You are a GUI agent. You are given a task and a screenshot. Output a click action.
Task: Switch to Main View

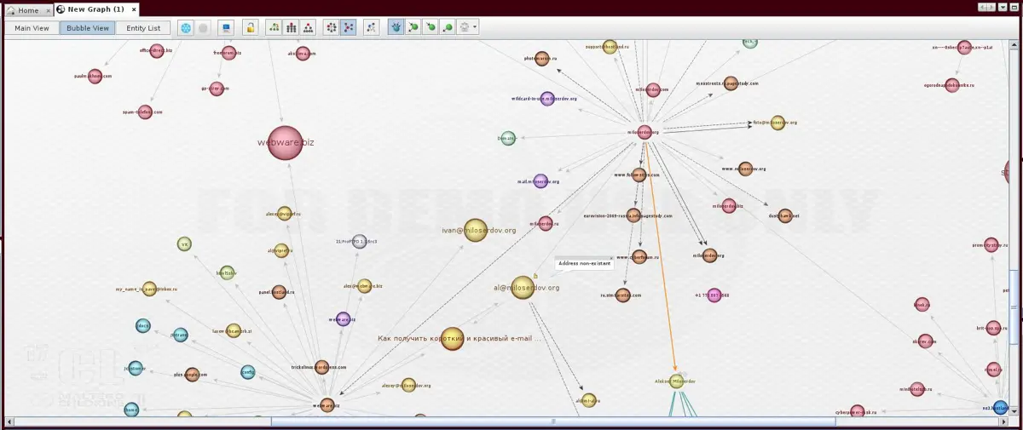pyautogui.click(x=32, y=28)
